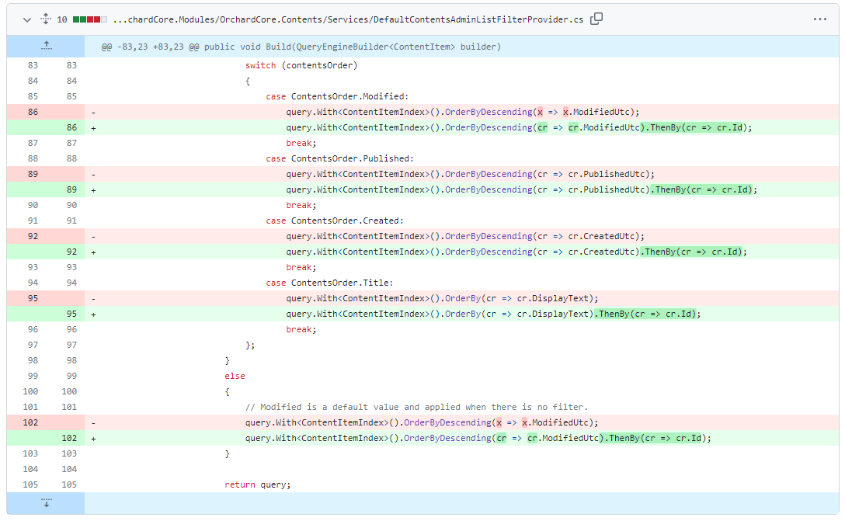Click the diffstat colored blocks indicator
Screen dimensions: 845x521
[90, 19]
